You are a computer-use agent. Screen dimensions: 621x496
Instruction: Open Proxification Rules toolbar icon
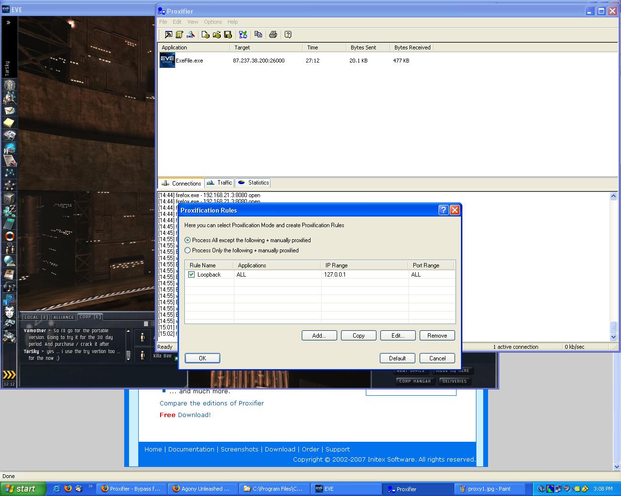point(179,34)
